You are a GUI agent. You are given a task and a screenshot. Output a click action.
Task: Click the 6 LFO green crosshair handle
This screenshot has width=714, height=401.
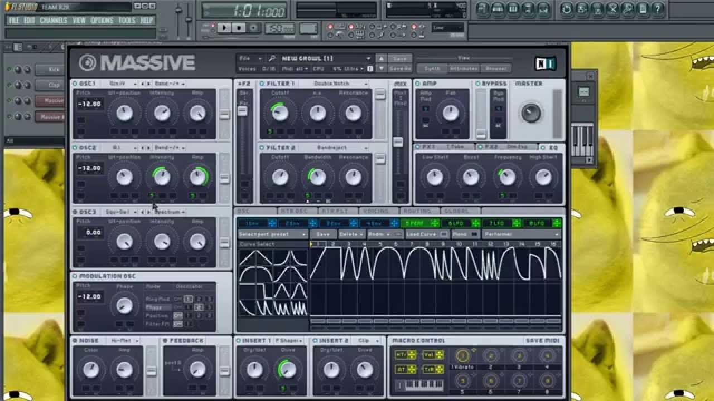coord(476,223)
